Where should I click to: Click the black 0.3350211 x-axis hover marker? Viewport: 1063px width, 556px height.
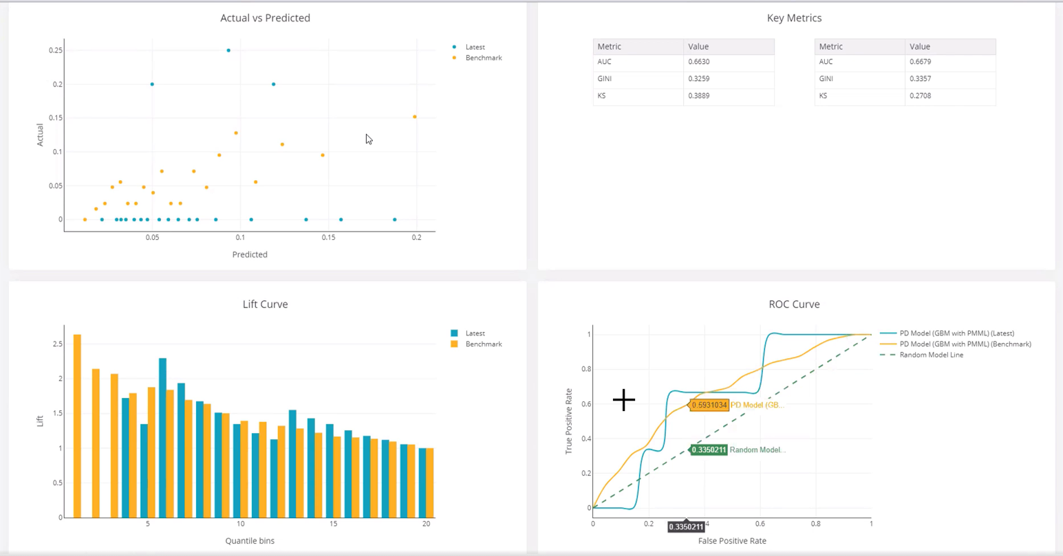pyautogui.click(x=686, y=527)
